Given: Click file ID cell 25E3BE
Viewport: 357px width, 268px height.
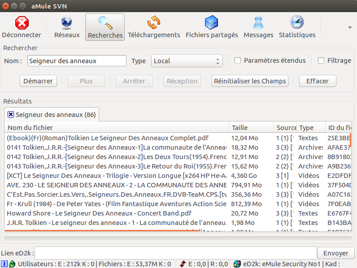Looking at the screenshot, I should point(339,138).
